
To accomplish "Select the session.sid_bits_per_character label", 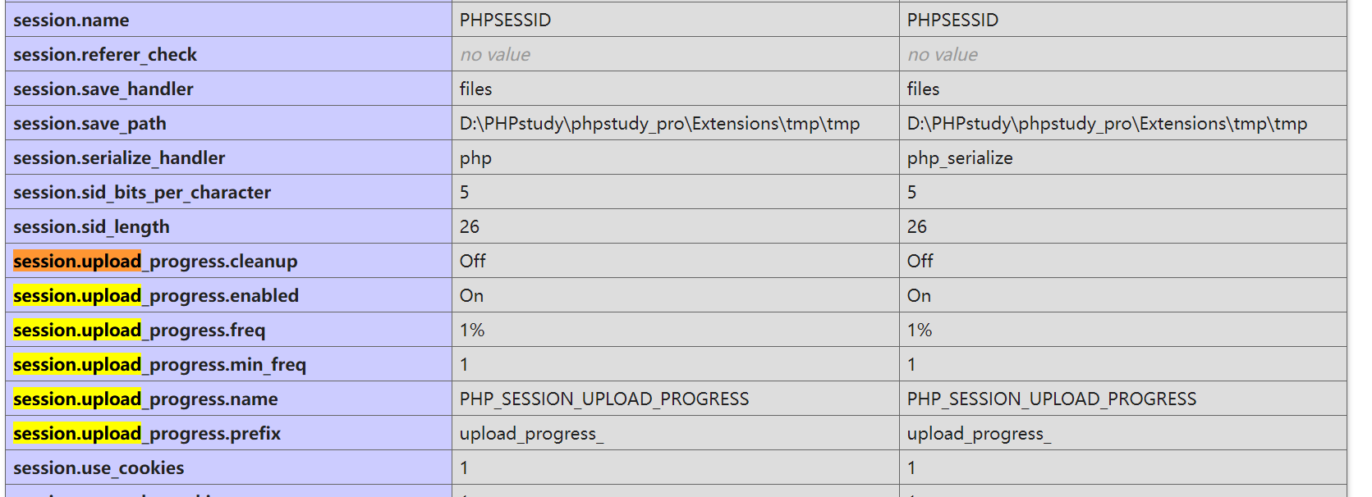I will click(142, 192).
